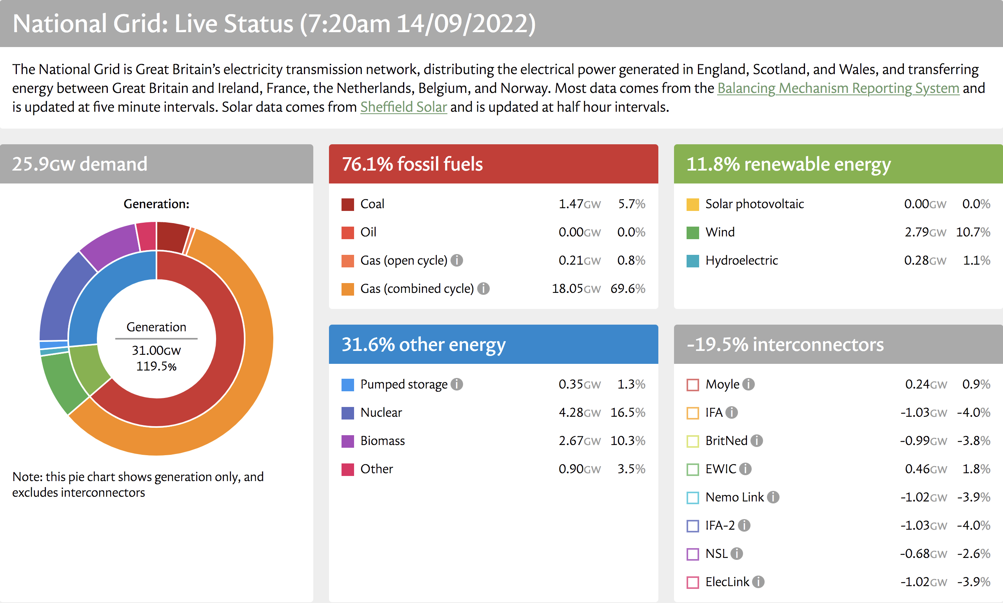Click the ElecLink info icon
This screenshot has height=603, width=1003.
click(x=758, y=582)
